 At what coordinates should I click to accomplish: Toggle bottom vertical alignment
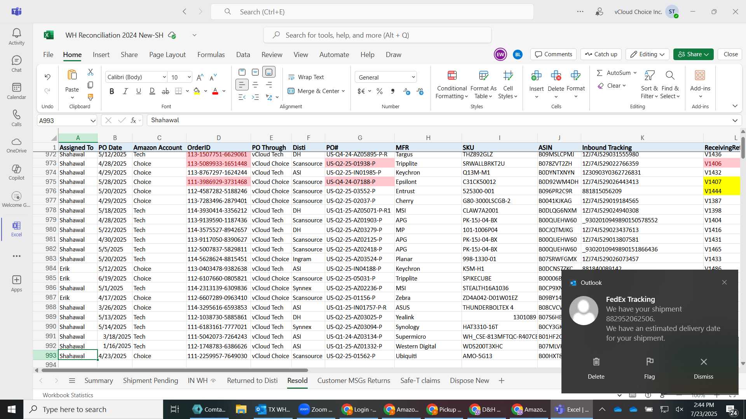point(269,72)
